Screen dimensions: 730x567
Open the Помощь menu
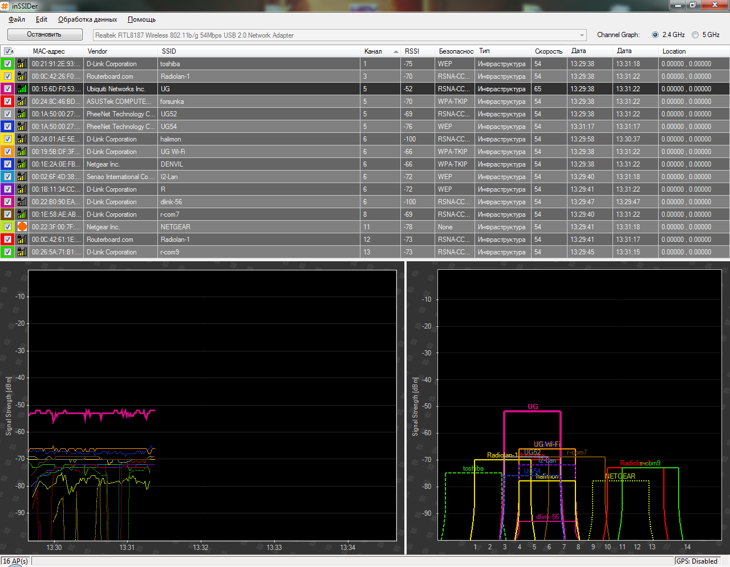pos(141,19)
